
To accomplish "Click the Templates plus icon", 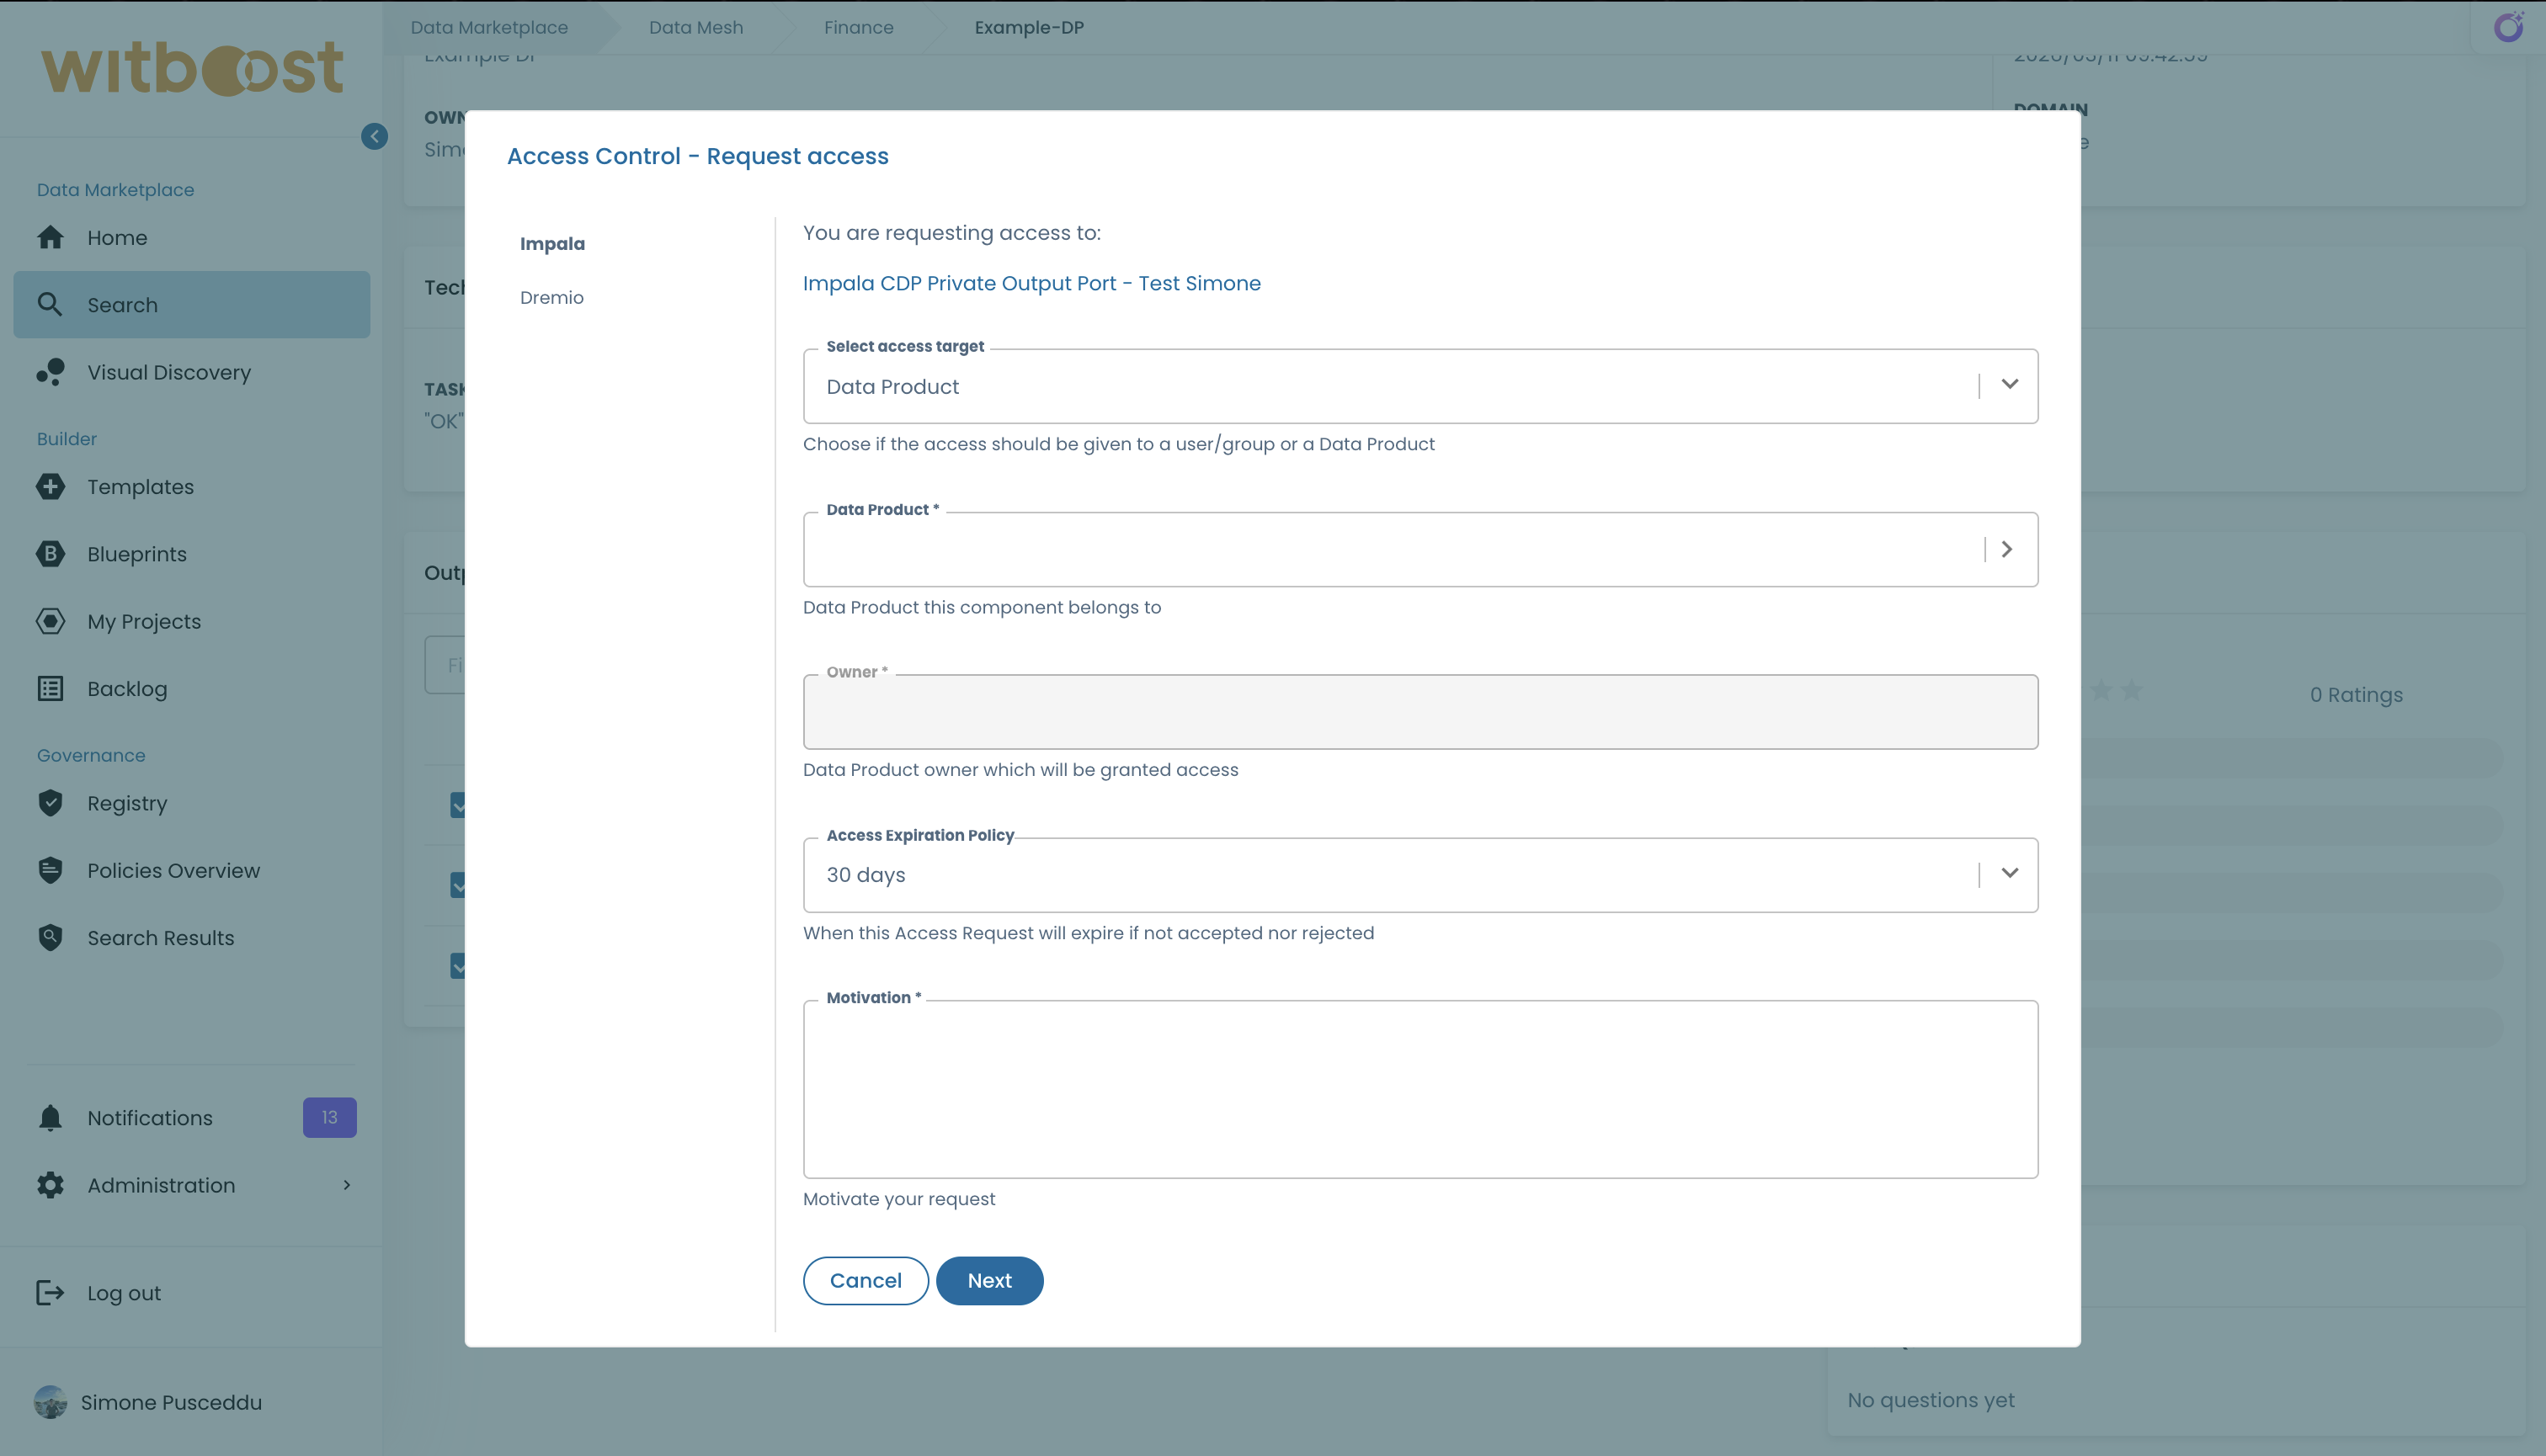I will point(50,486).
